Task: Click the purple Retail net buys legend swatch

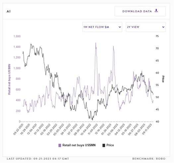Action: [x=60, y=145]
